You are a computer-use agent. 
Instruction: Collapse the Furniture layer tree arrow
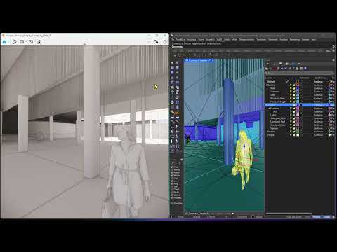click(269, 108)
